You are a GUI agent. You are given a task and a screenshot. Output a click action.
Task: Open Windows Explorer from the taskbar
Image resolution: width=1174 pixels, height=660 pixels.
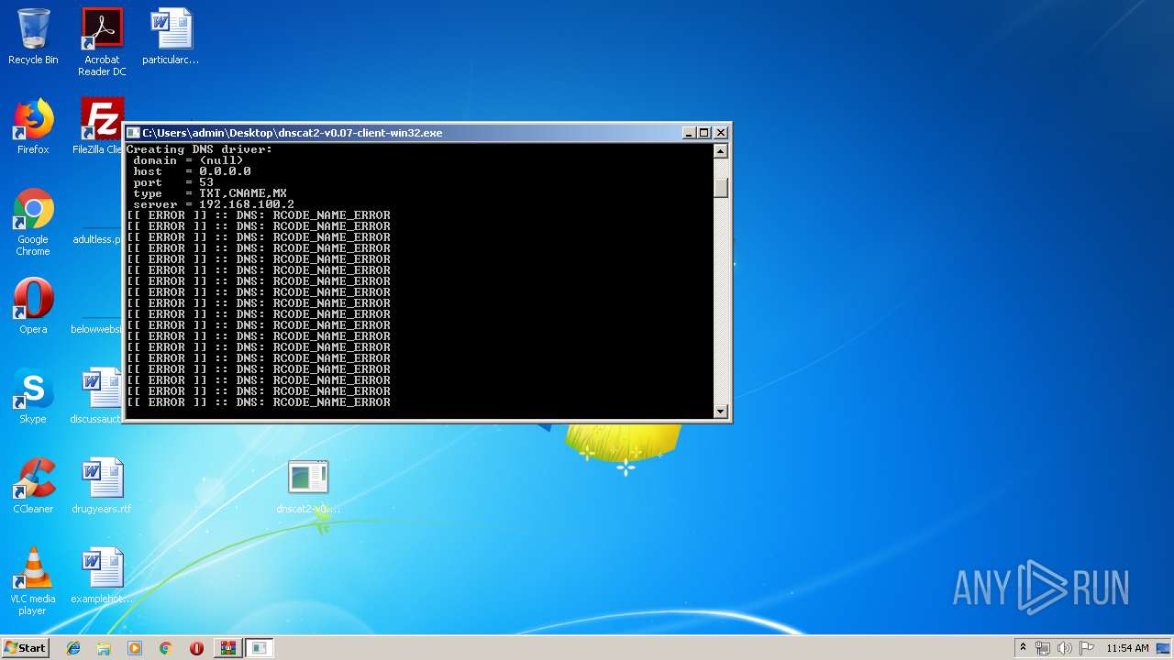(104, 648)
